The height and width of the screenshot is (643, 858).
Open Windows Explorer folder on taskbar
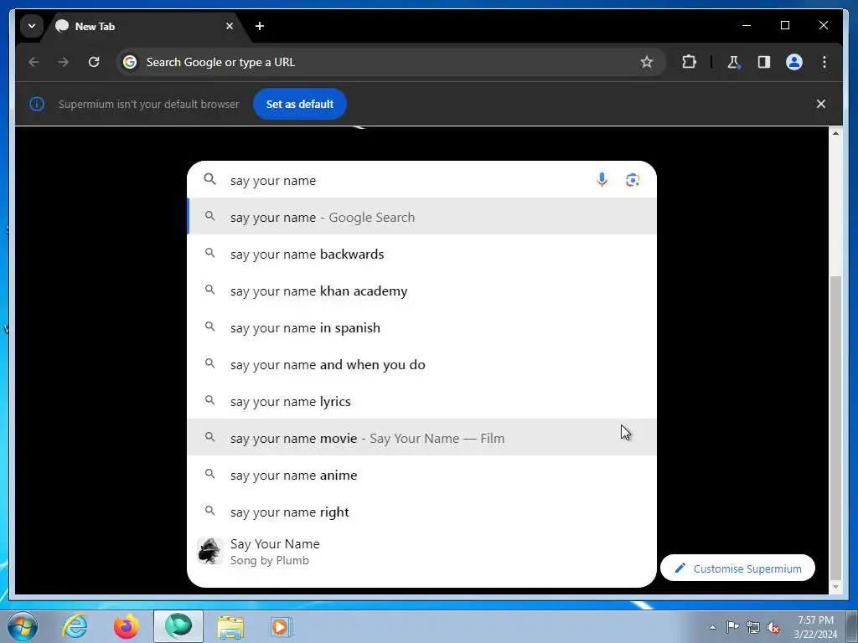230,626
